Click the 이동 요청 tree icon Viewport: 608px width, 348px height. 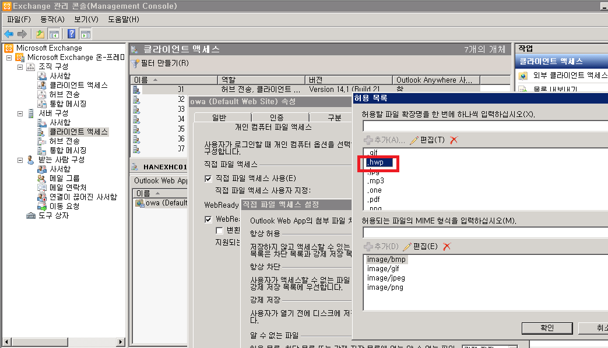pyautogui.click(x=42, y=207)
